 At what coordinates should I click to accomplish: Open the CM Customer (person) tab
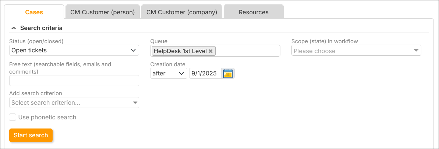(x=103, y=12)
